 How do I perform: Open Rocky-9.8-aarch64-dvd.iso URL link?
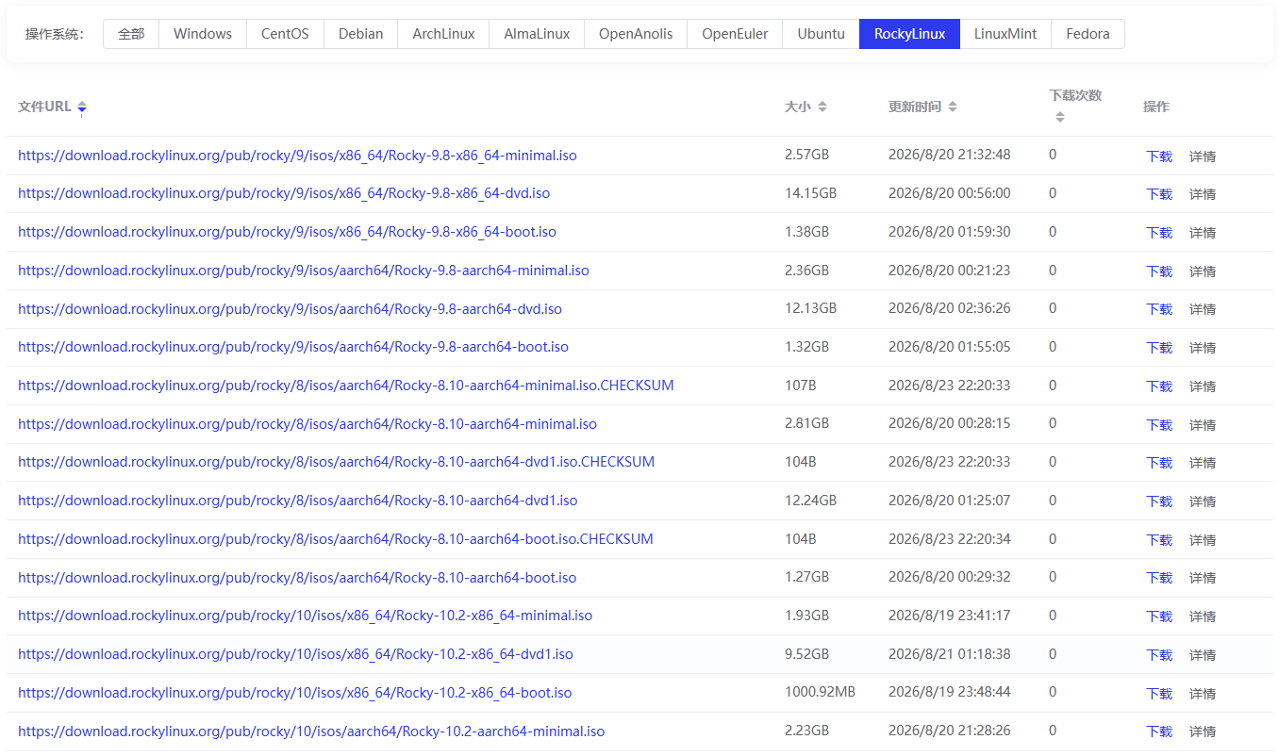290,309
